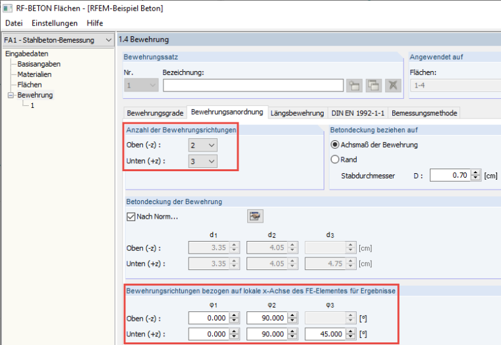Select the Rand radio button
501x345 pixels.
point(335,159)
